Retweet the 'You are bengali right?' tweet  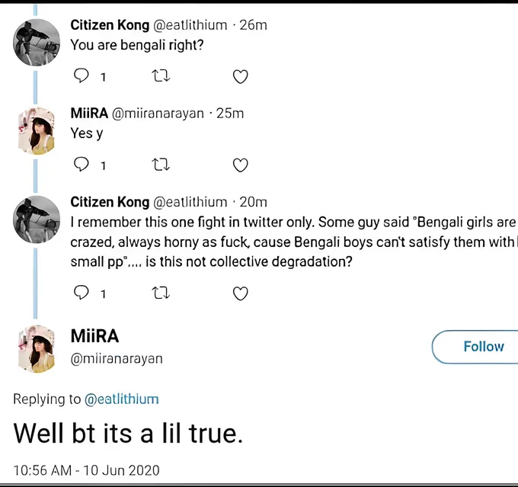pyautogui.click(x=161, y=75)
